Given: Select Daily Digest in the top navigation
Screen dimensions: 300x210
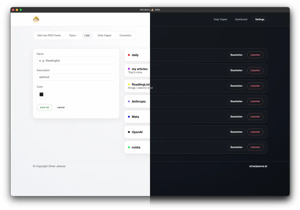Looking at the screenshot, I should pyautogui.click(x=220, y=19).
